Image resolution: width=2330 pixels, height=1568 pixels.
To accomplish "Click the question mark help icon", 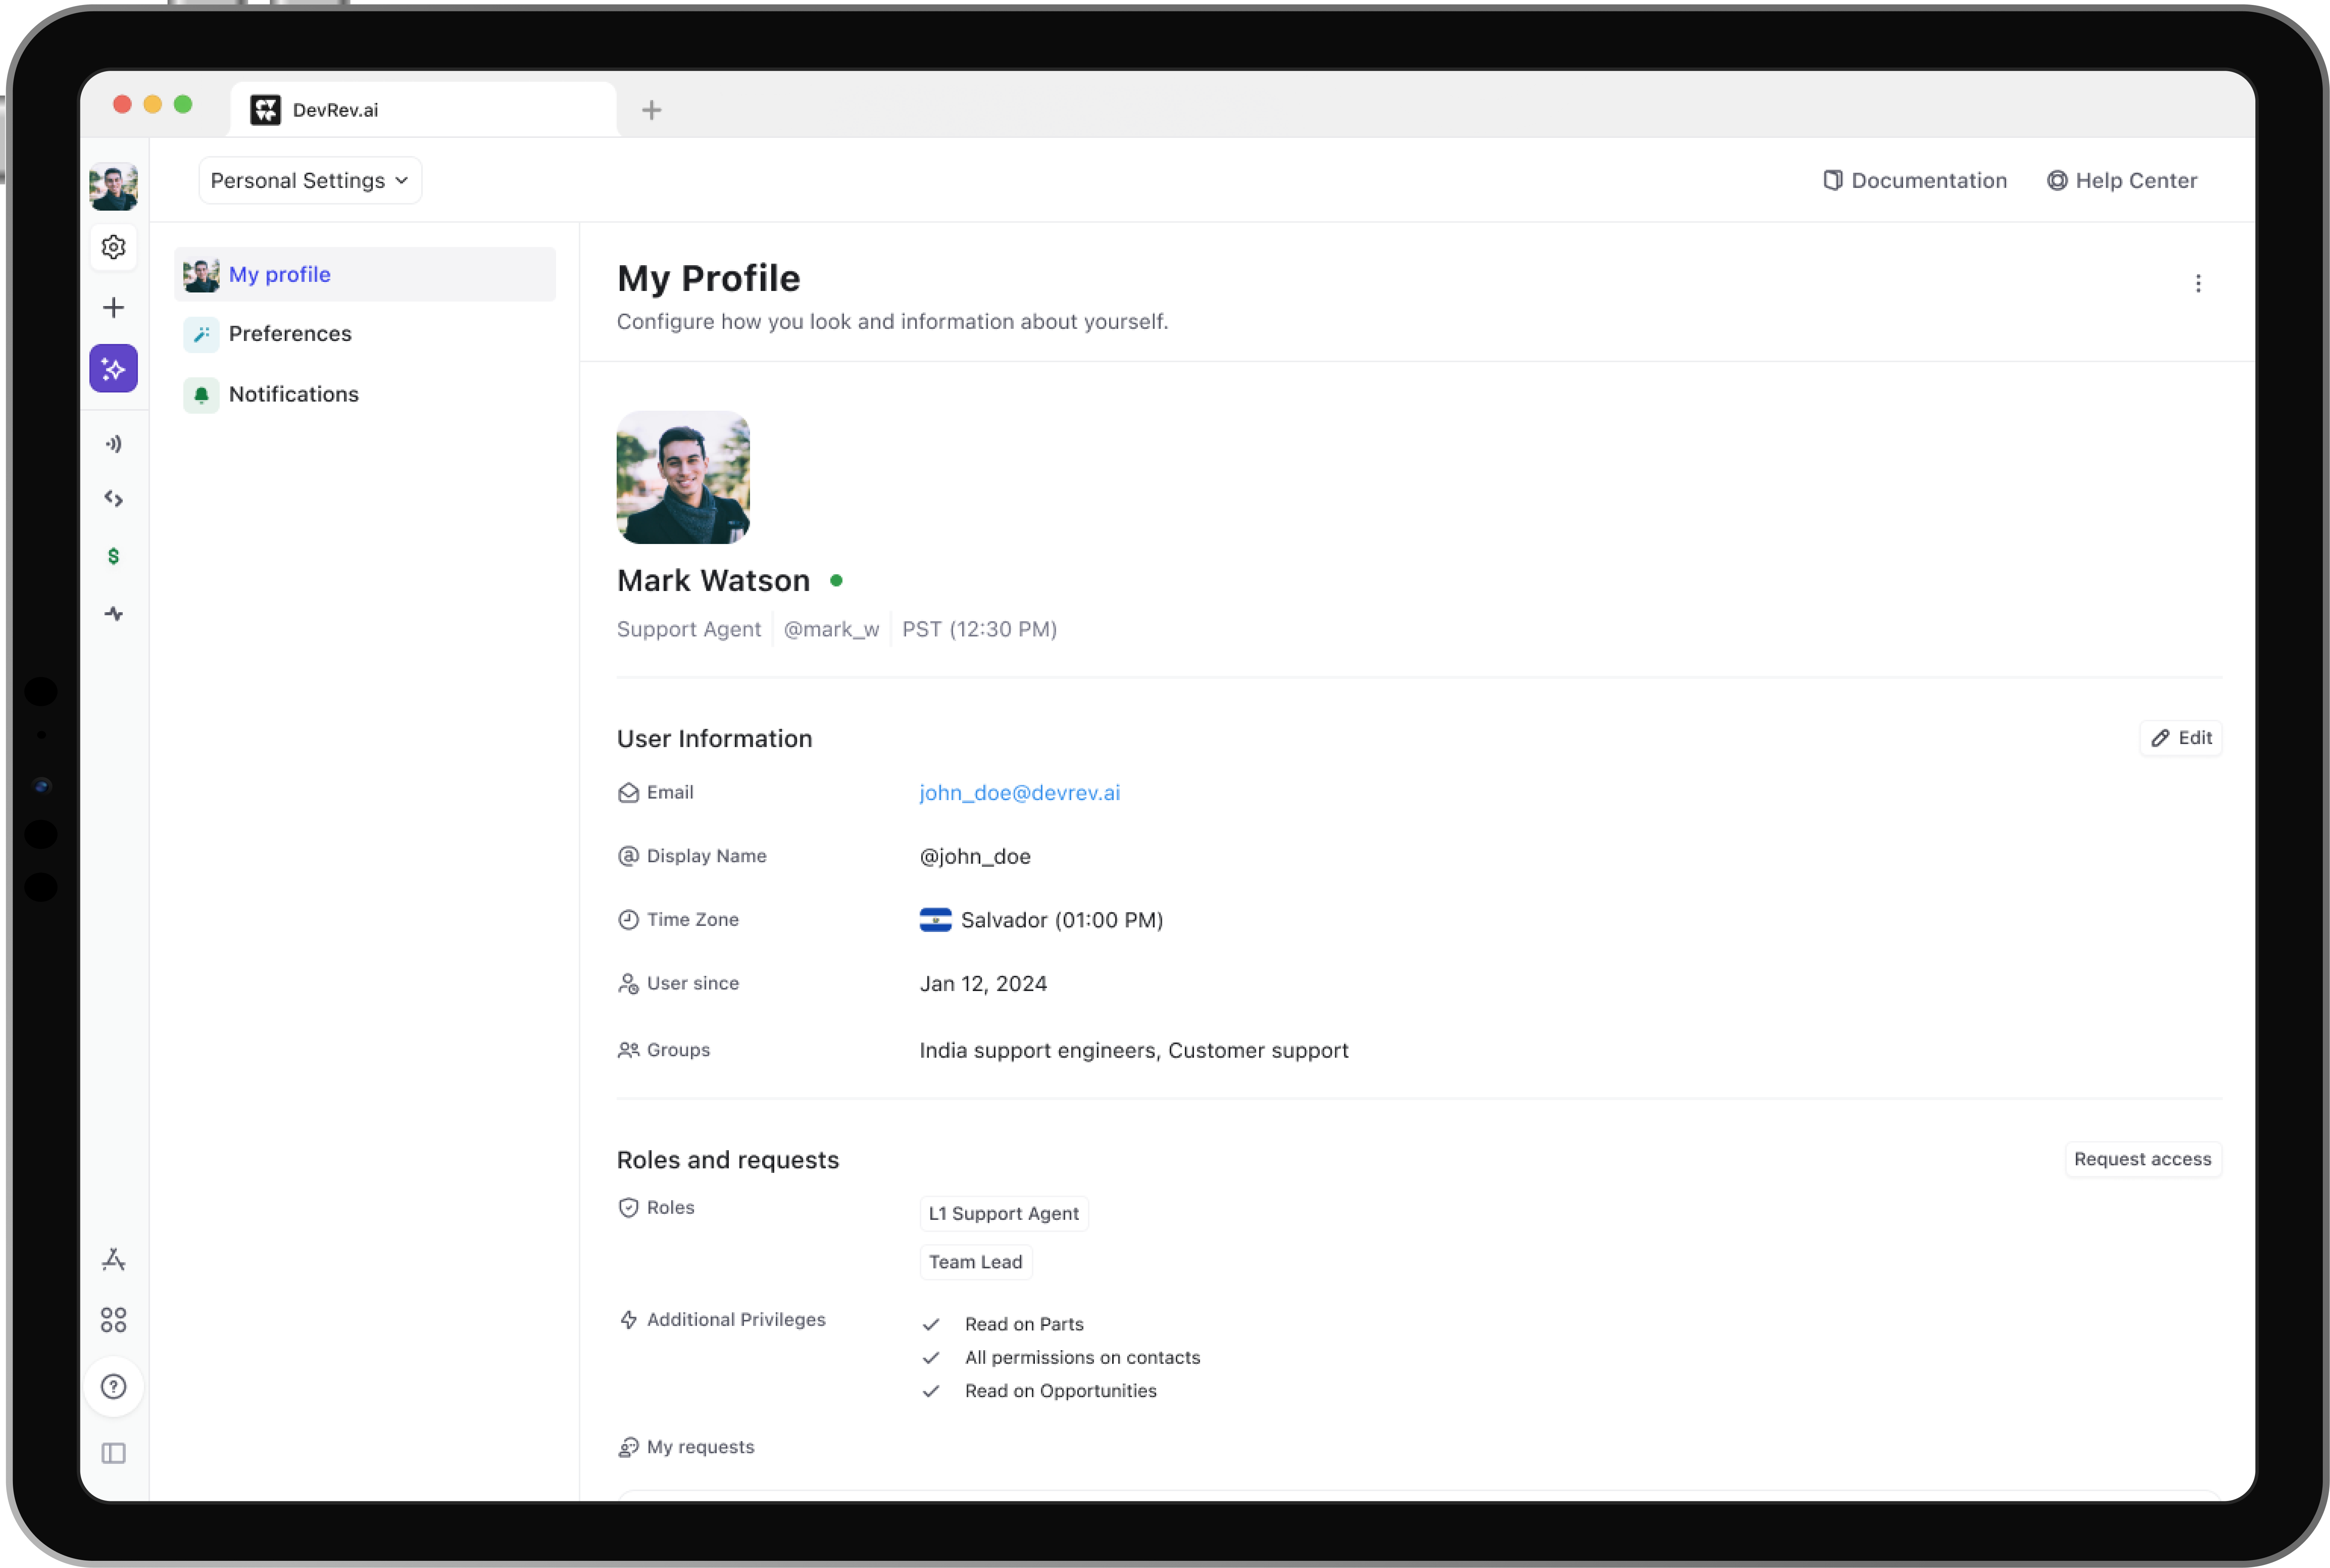I will click(x=114, y=1387).
